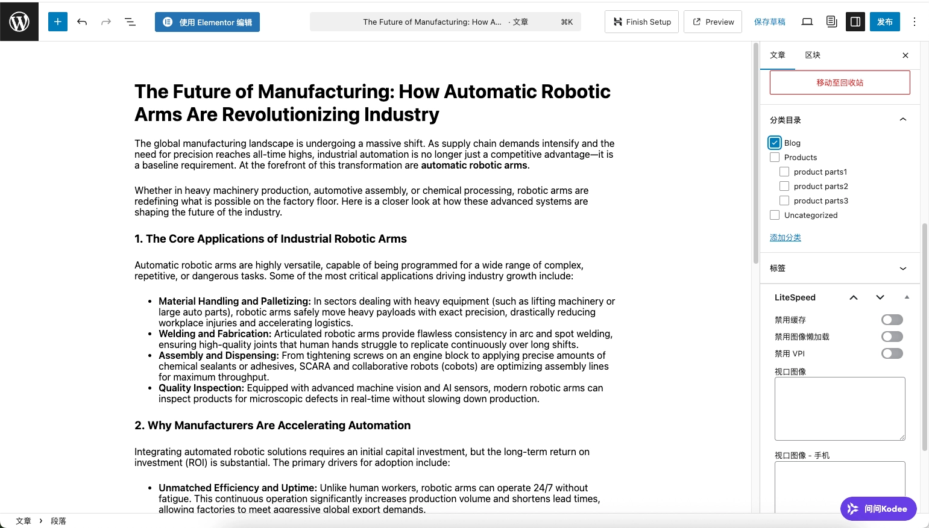
Task: Toggle the settings sidebar panel icon
Action: (x=855, y=22)
